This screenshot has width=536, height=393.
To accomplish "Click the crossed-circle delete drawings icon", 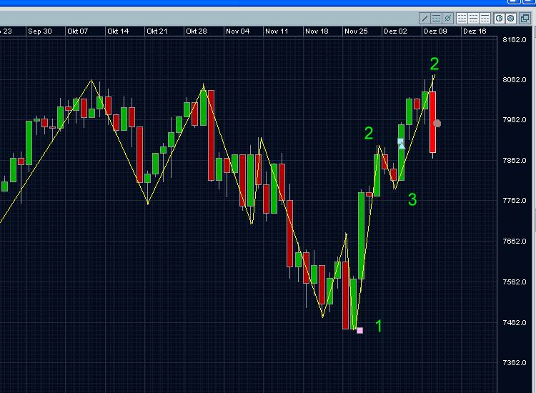I will tap(448, 18).
